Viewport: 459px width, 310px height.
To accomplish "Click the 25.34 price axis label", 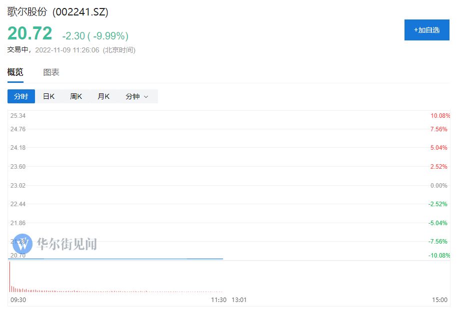I will click(x=18, y=116).
